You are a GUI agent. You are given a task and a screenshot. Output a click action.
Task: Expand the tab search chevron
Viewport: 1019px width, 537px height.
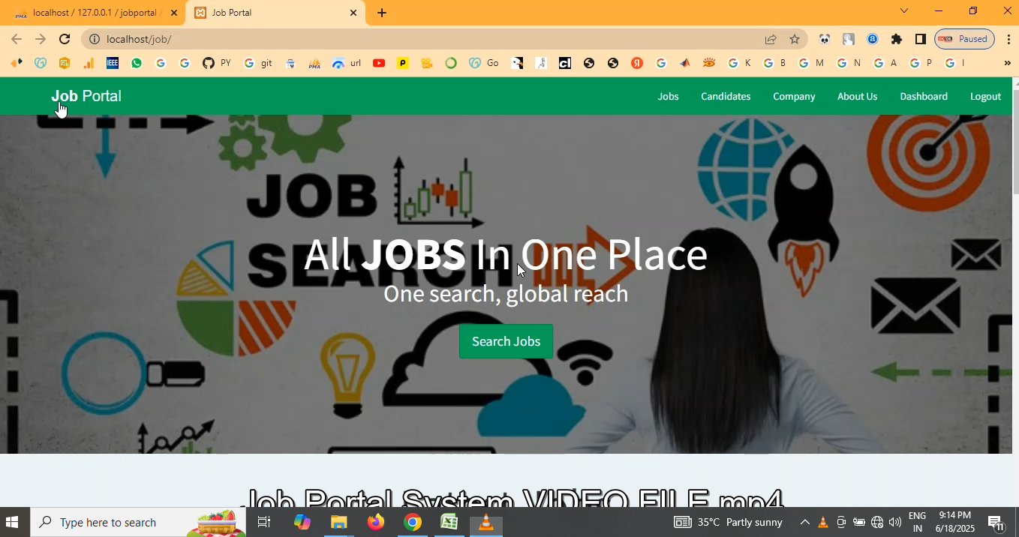[904, 10]
